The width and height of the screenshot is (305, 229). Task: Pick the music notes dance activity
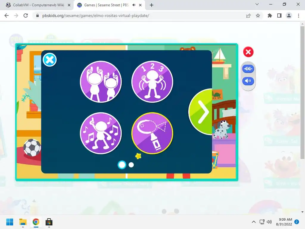click(x=101, y=133)
